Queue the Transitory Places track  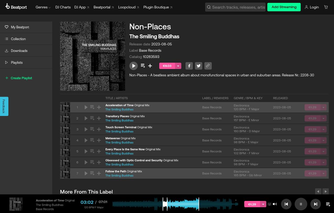(92, 118)
